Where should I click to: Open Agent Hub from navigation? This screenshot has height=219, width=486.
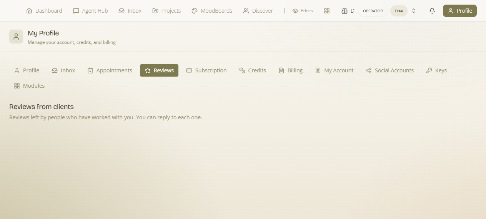point(90,11)
